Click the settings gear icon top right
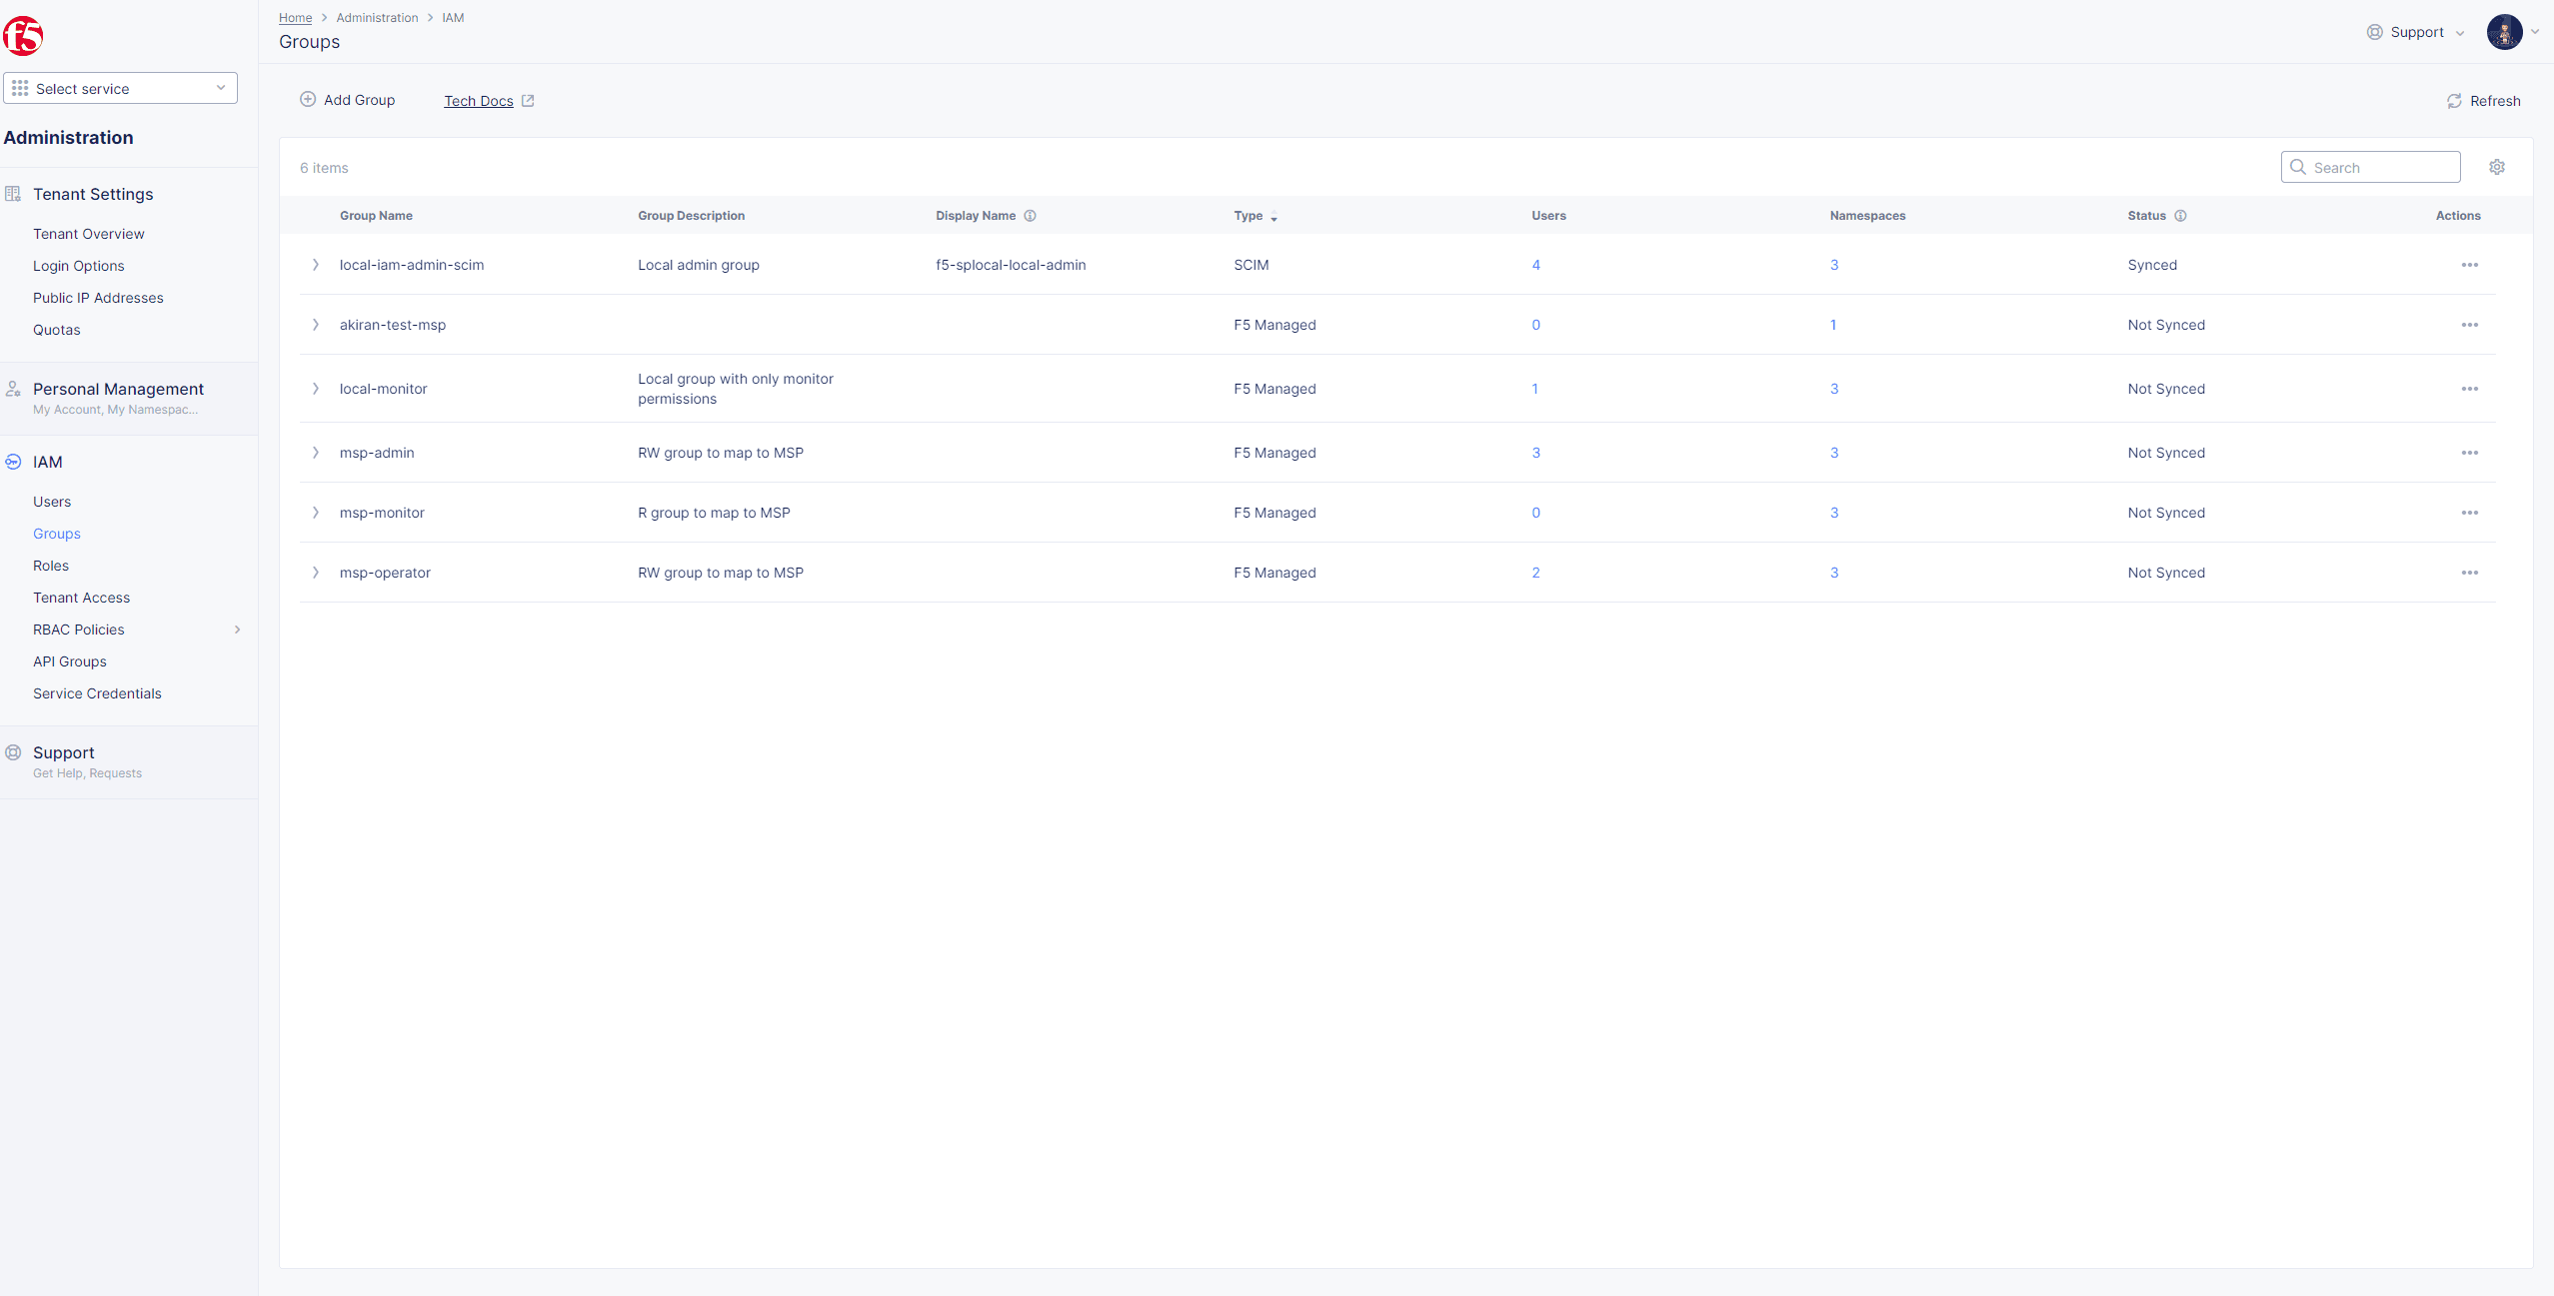The height and width of the screenshot is (1296, 2554). point(2496,165)
